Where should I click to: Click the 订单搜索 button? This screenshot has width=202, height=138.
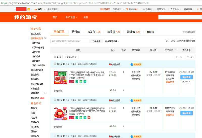coord(96,41)
